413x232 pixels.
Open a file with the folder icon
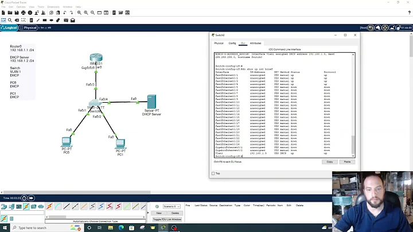[10, 13]
